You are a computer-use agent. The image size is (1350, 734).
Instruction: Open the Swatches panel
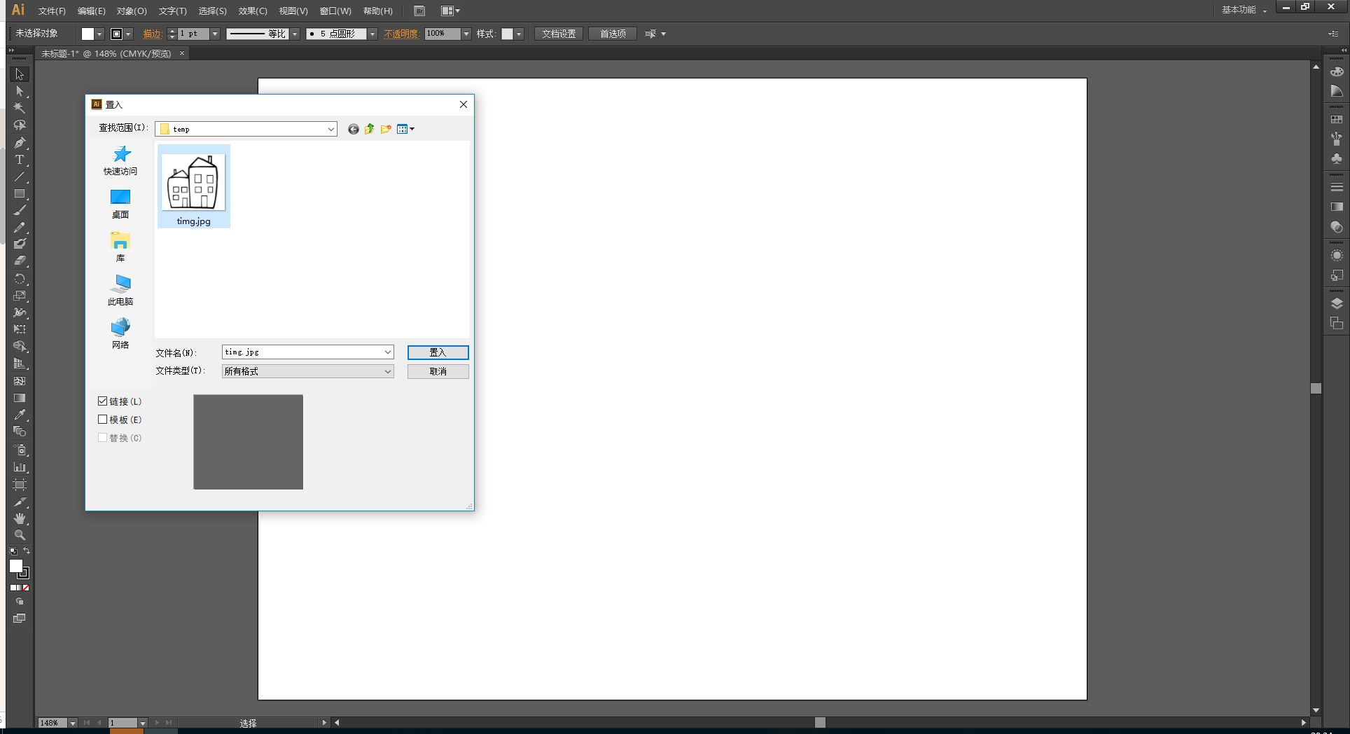[1337, 119]
